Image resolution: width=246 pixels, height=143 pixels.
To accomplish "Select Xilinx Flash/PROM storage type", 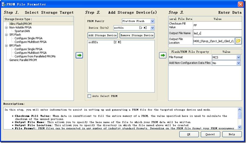I will pyautogui.click(x=20, y=24).
